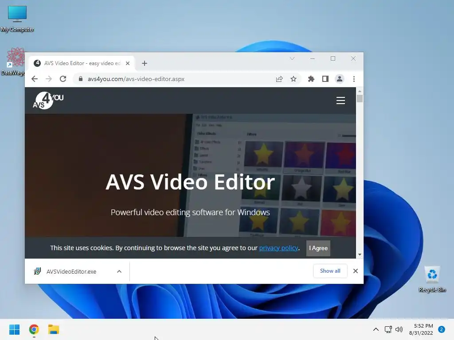The height and width of the screenshot is (340, 454).
Task: Select the DataWagon desktop shortcut
Action: click(13, 62)
